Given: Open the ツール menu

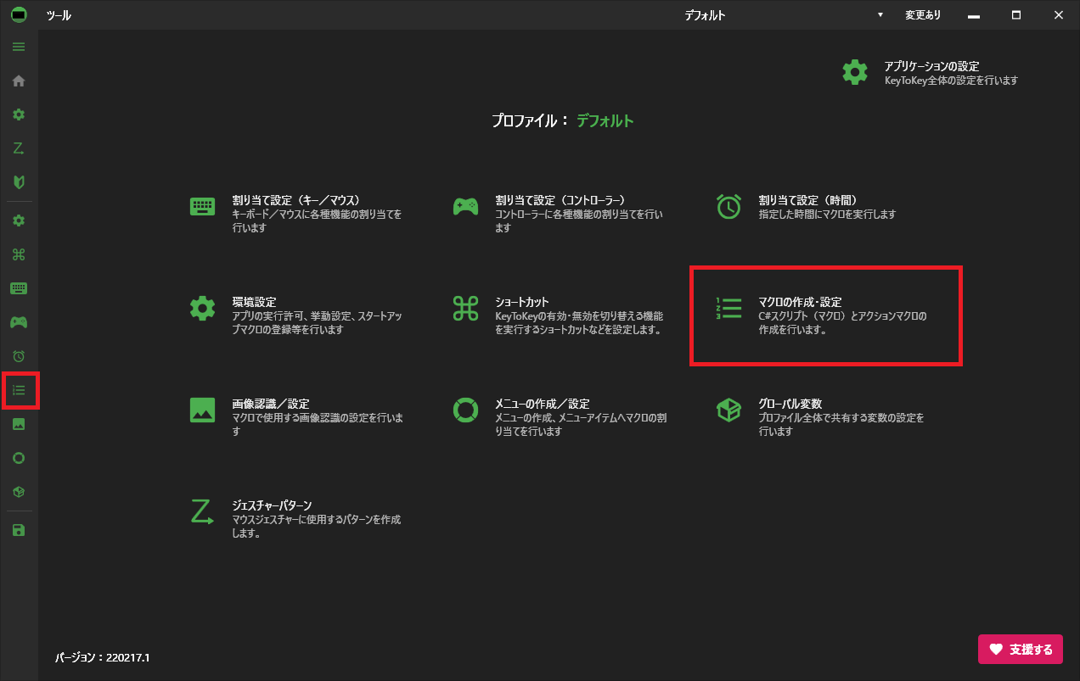Looking at the screenshot, I should pyautogui.click(x=59, y=15).
